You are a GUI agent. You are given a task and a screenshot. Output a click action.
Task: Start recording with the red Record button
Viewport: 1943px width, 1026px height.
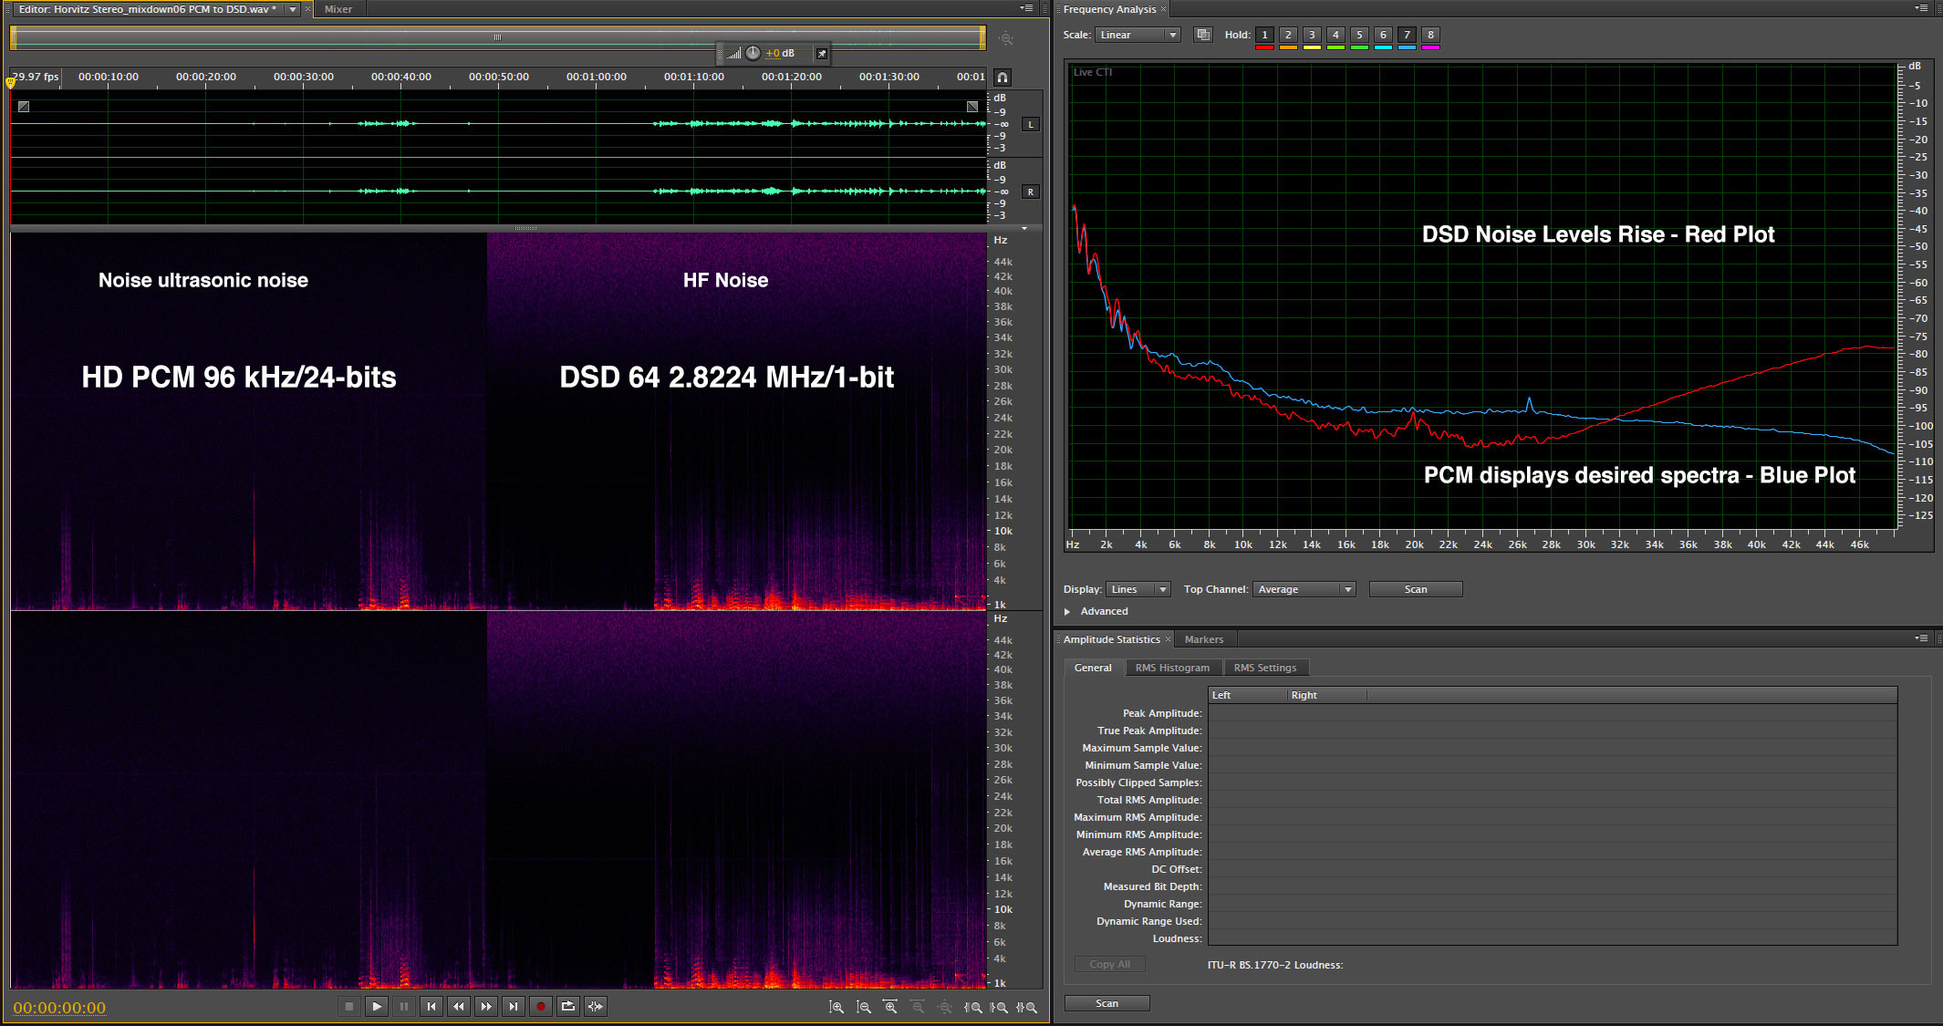[x=541, y=1006]
